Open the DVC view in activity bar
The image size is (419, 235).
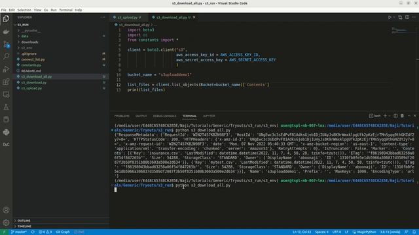(x=6, y=144)
